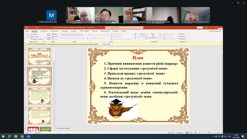The width and height of the screenshot is (247, 139).
Task: Click Reset (Скинути) slide button
Action: (x=56, y=37)
